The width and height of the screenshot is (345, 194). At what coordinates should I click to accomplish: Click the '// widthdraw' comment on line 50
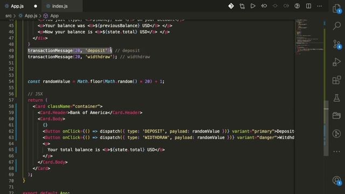pos(135,57)
